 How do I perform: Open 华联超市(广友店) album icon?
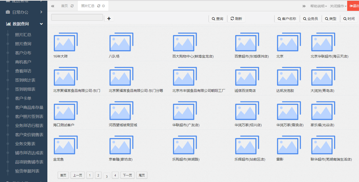[185, 111]
